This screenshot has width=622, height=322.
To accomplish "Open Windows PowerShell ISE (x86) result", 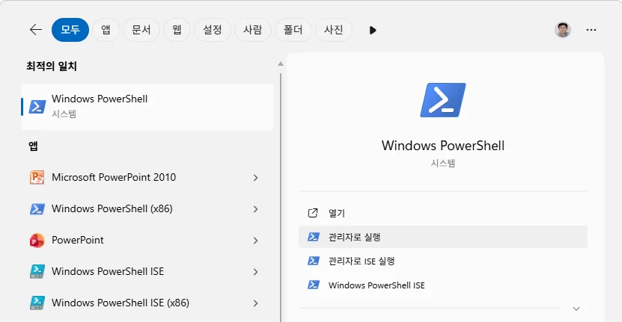I will click(x=147, y=303).
